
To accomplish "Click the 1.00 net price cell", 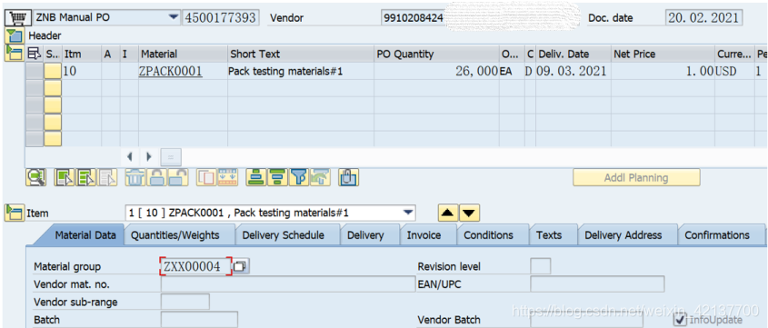I will tap(663, 72).
